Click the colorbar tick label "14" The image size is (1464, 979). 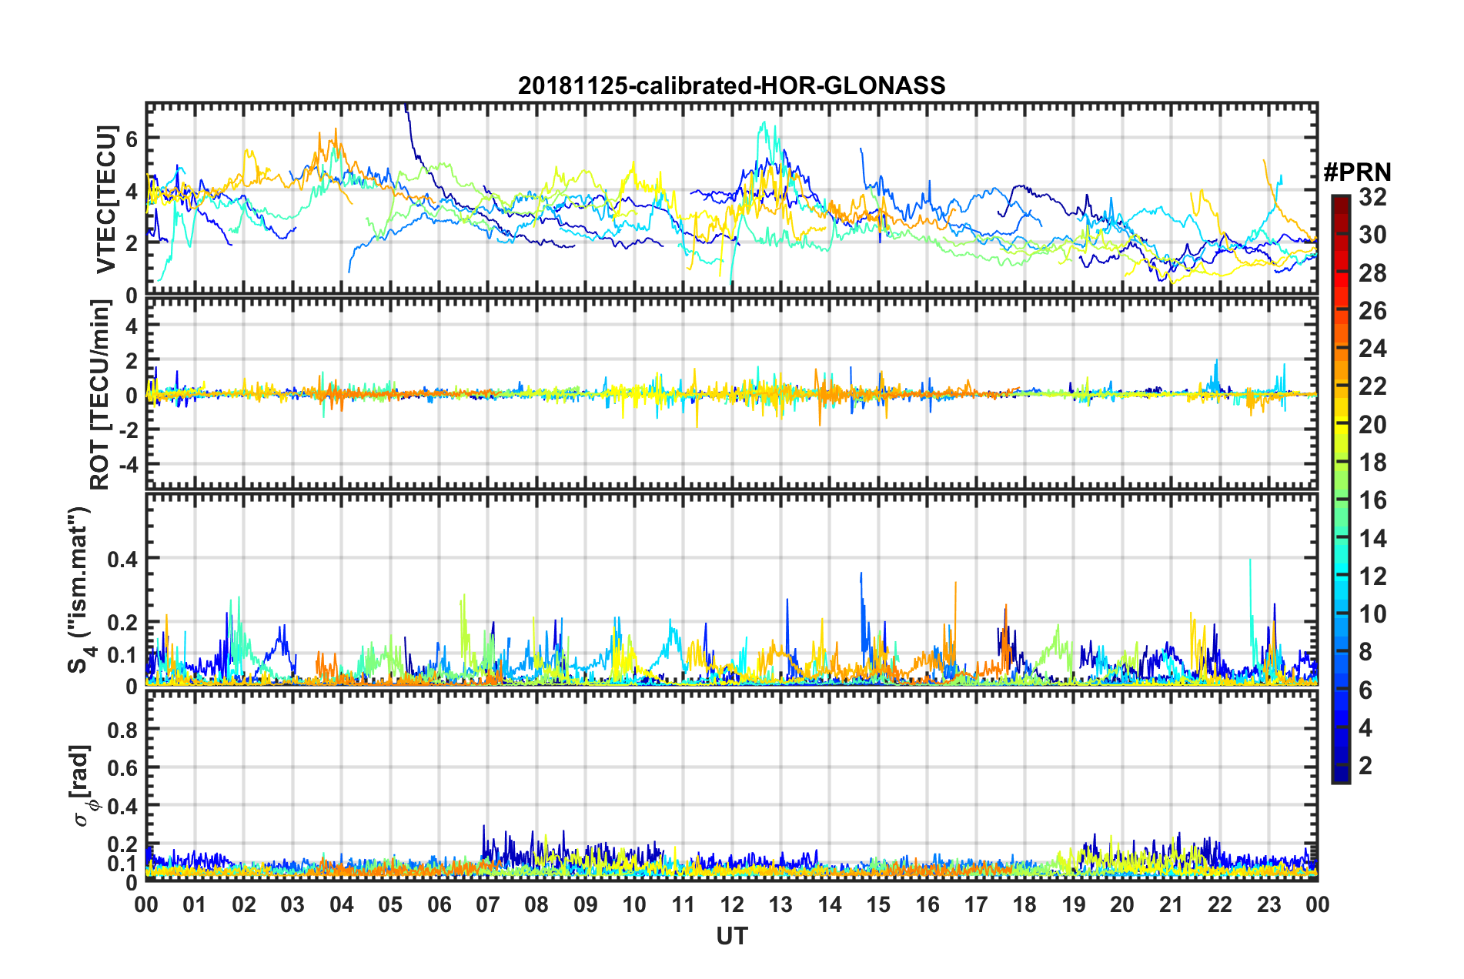(1372, 539)
